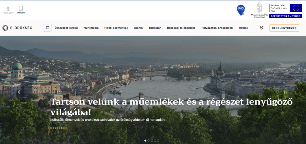Follow the Megnézem link
306x144 pixels.
[x=58, y=128]
